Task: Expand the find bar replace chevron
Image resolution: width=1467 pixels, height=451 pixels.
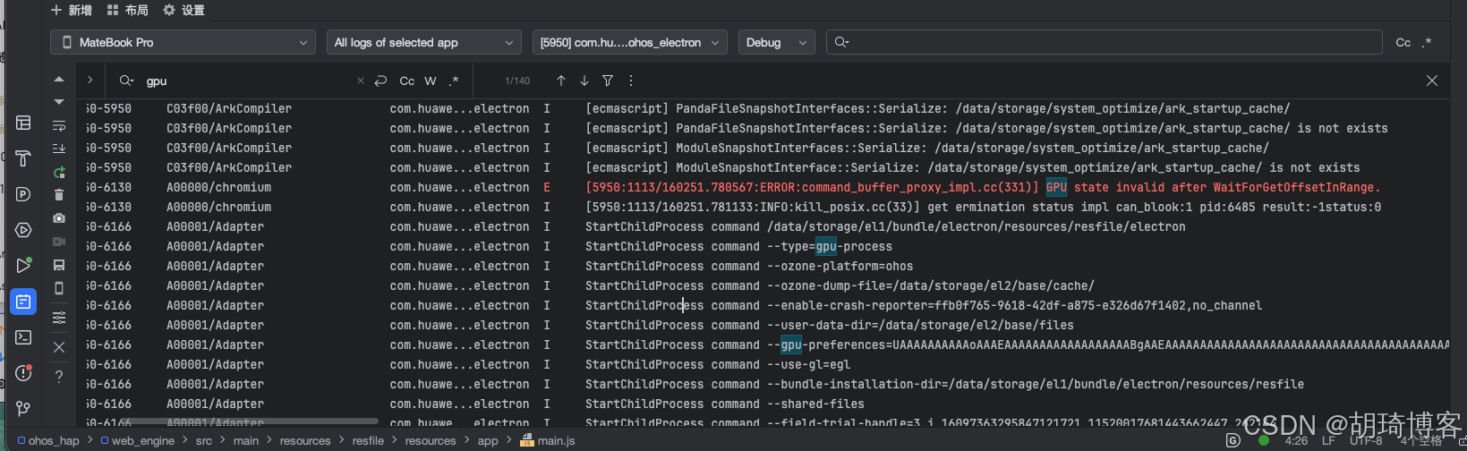Action: coord(90,81)
